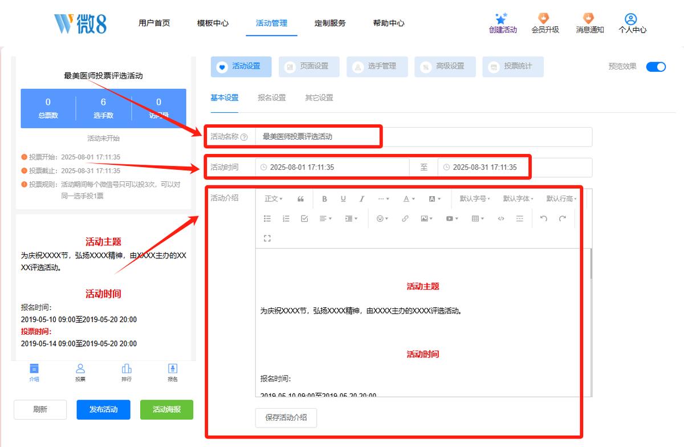Viewport: 684px width, 447px height.
Task: Expand the 默认字体 font family dropdown
Action: [518, 199]
